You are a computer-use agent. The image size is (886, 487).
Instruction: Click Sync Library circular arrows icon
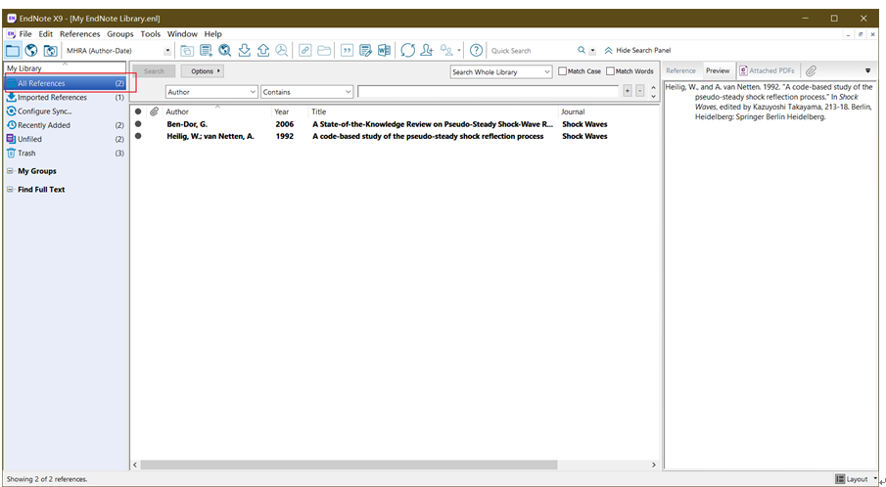pyautogui.click(x=408, y=51)
